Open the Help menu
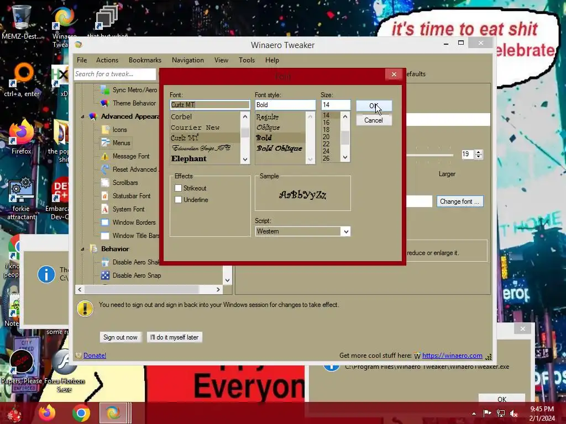This screenshot has width=566, height=424. click(x=272, y=60)
